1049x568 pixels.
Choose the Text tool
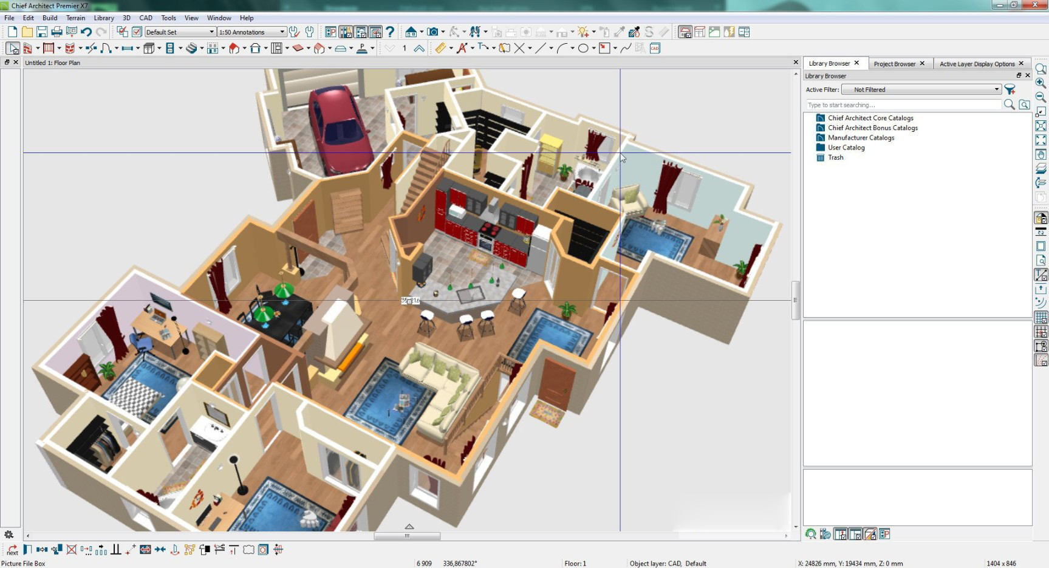click(462, 49)
